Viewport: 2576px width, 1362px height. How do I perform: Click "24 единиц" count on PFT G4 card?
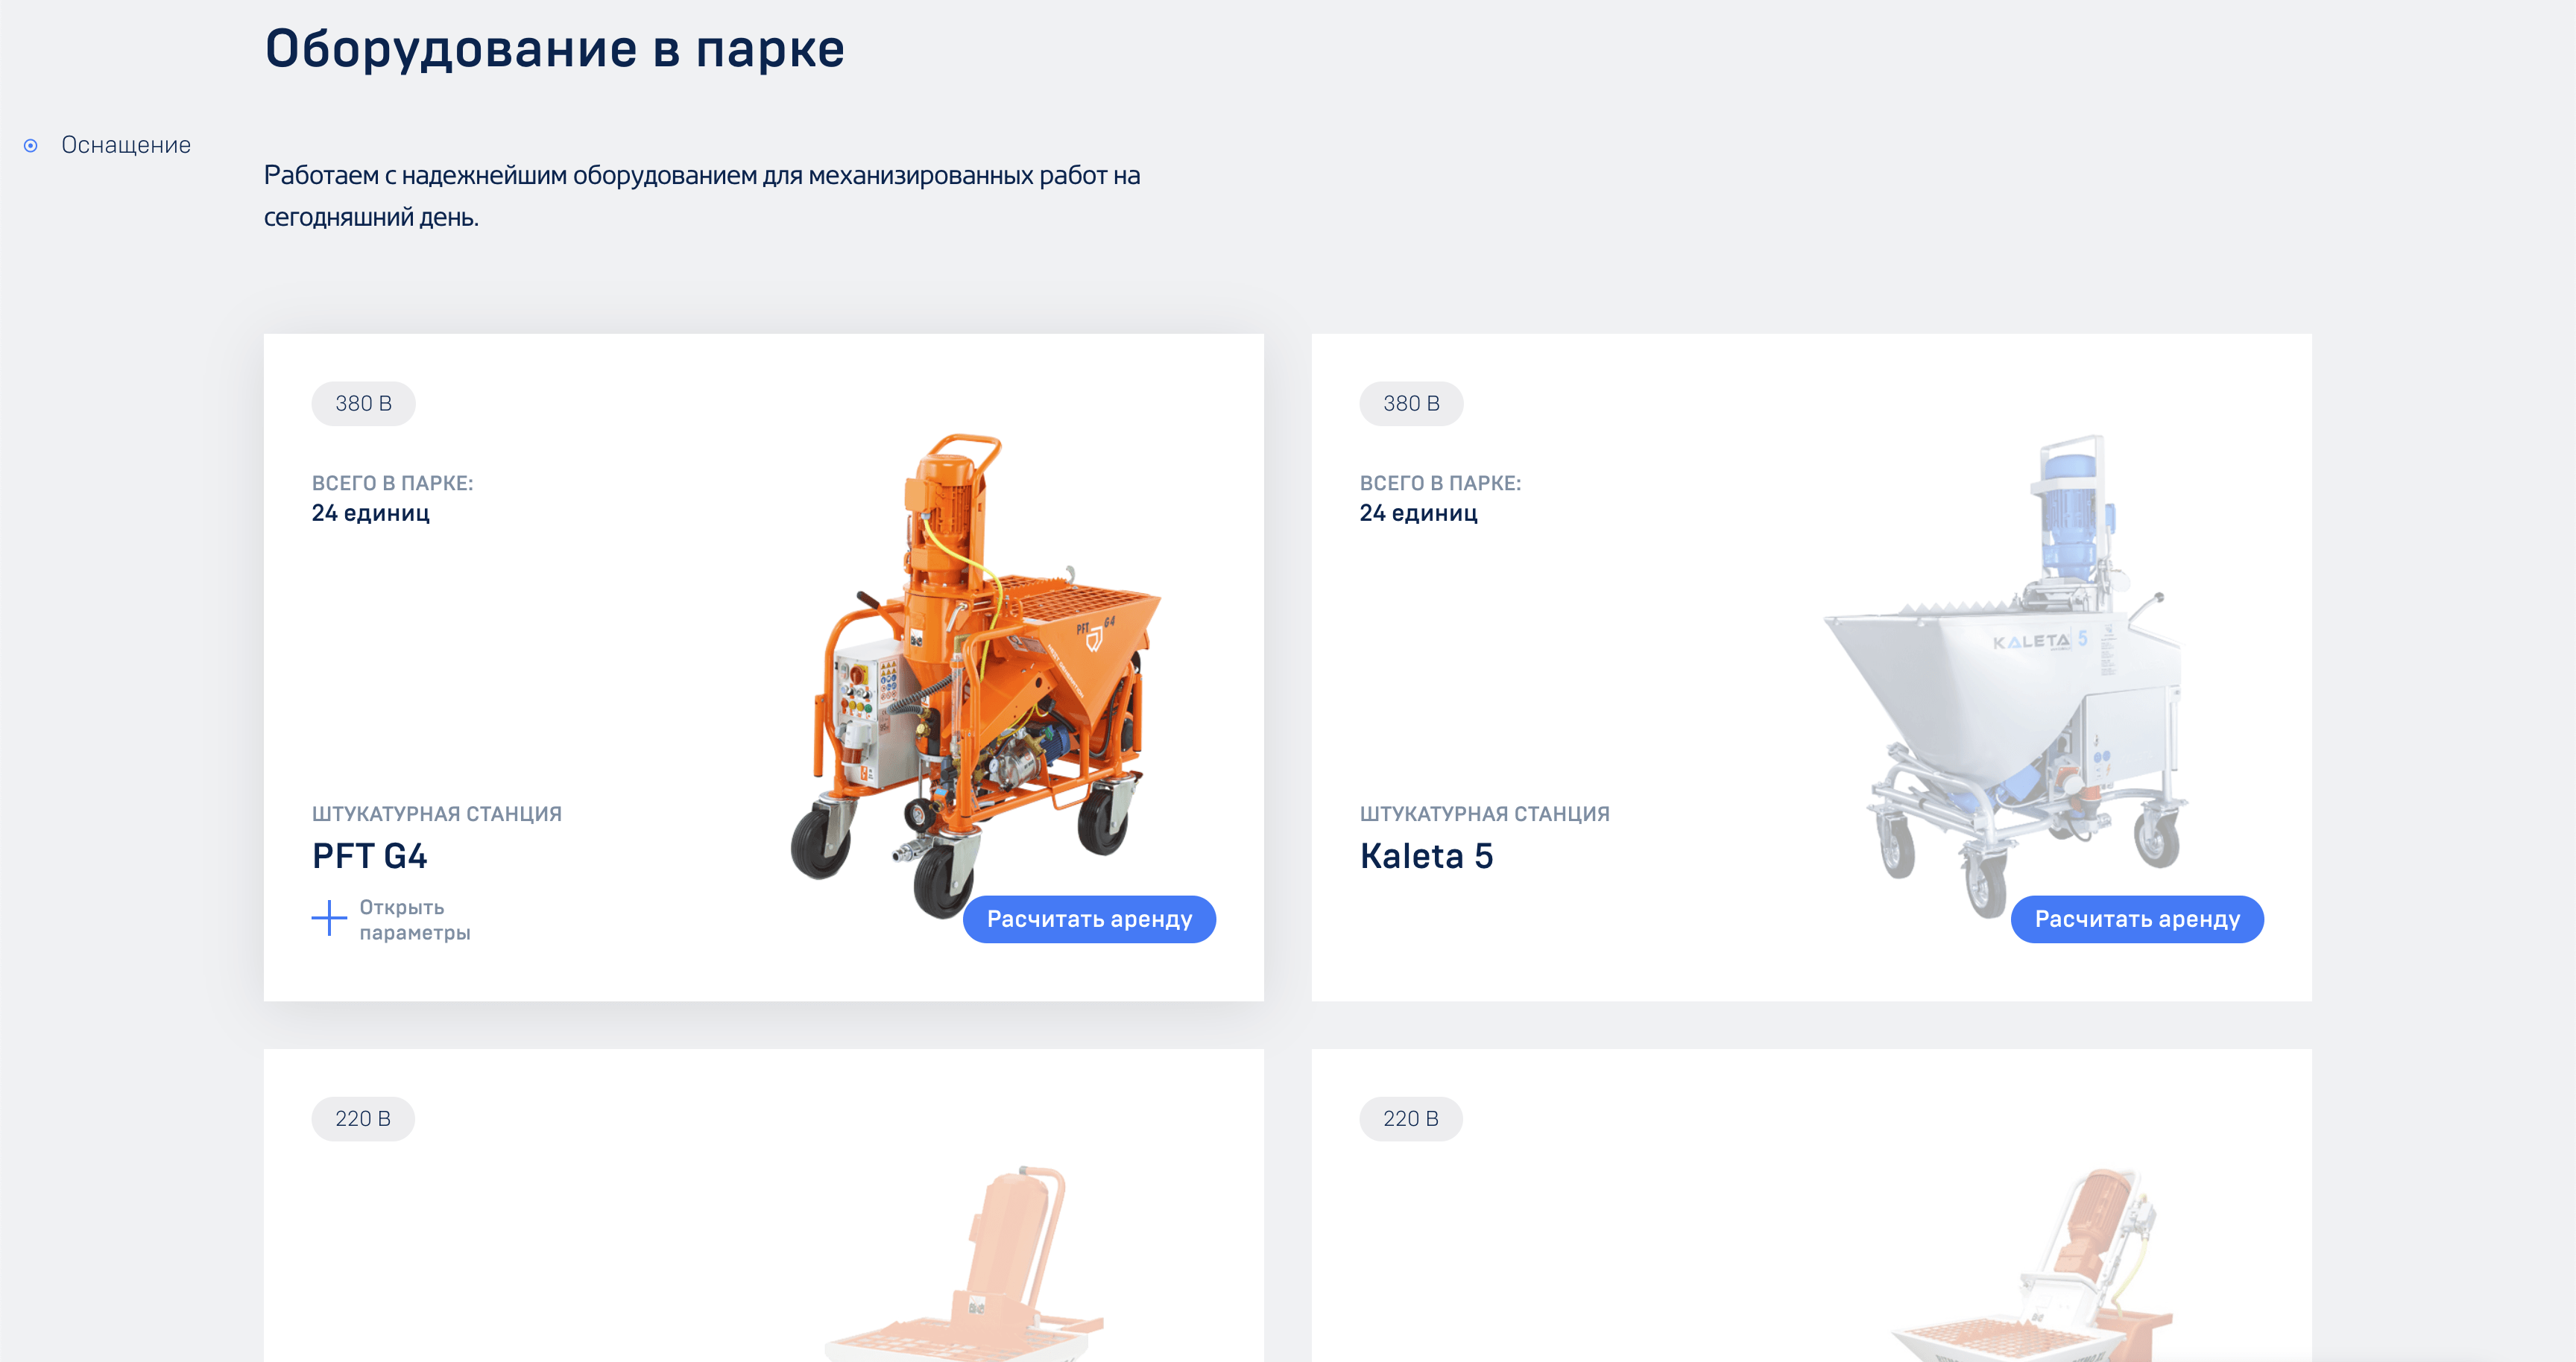point(371,513)
